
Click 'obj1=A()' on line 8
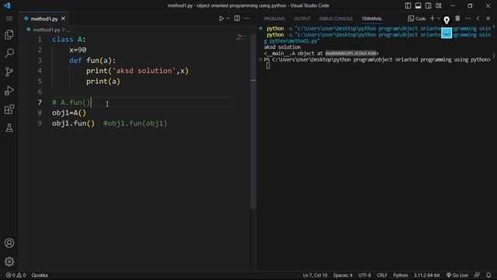(x=69, y=113)
